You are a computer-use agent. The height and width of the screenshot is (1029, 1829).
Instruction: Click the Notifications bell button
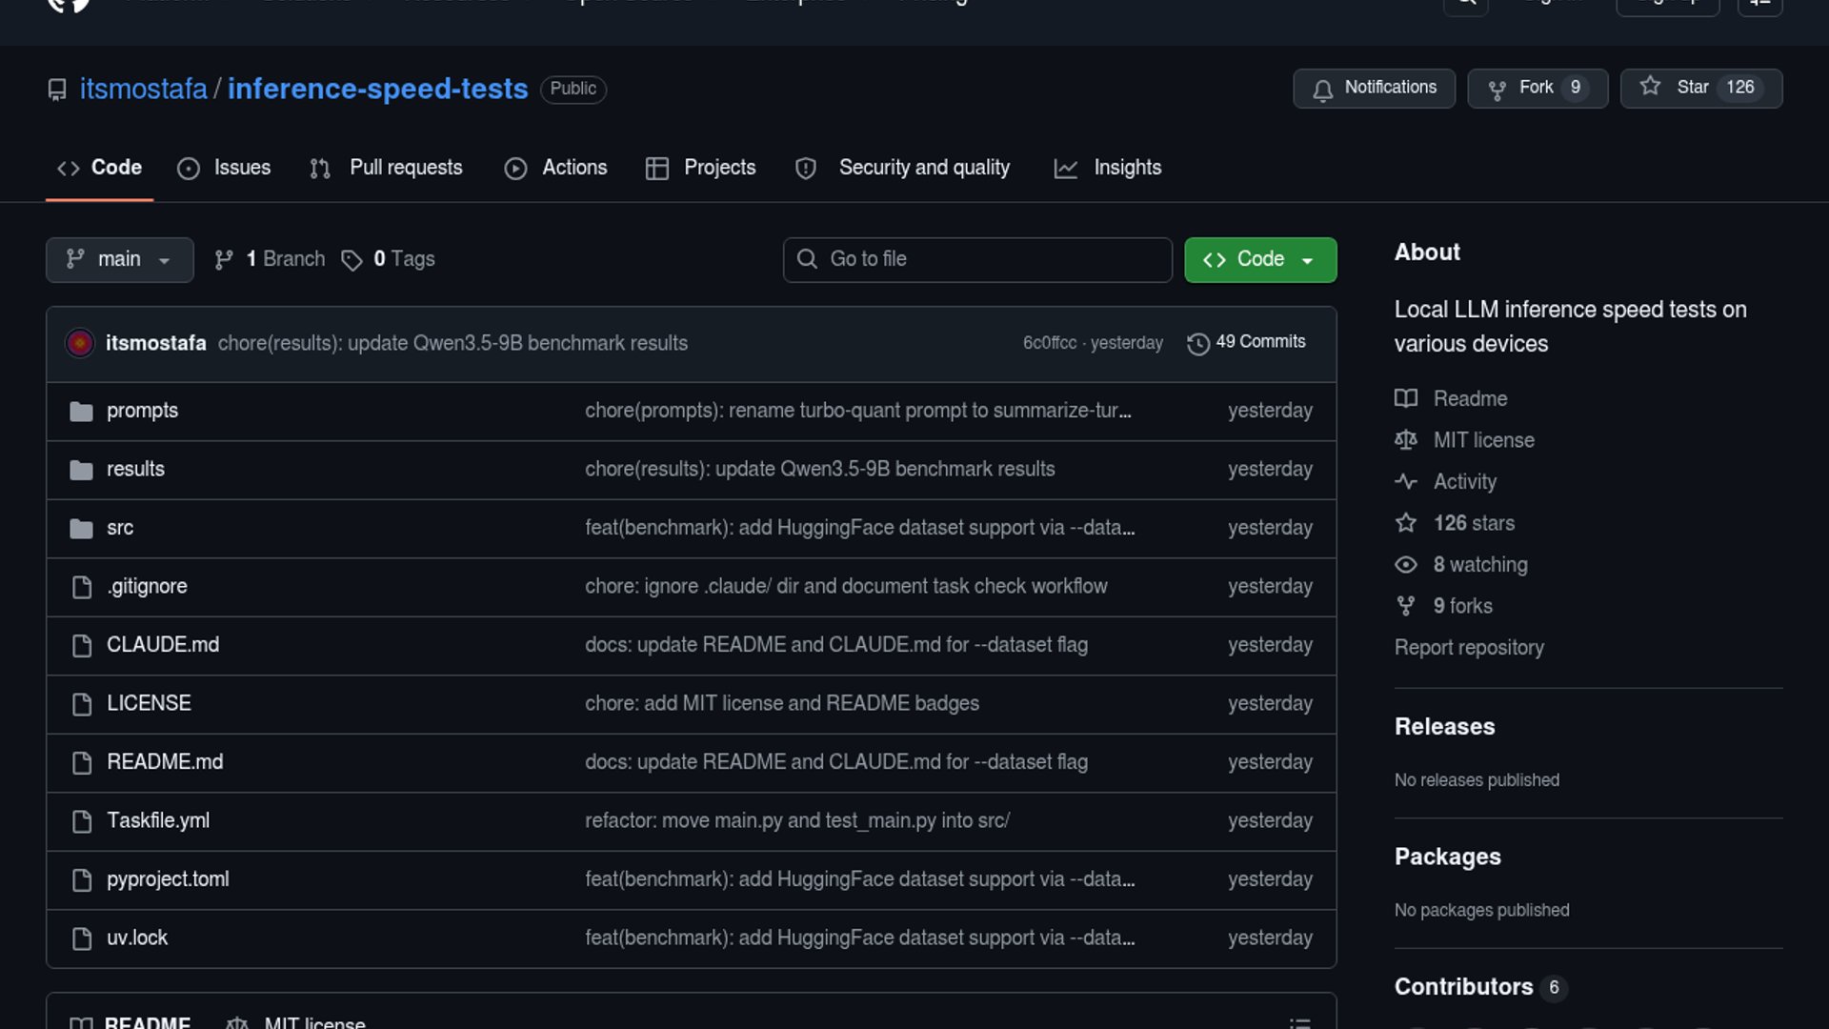[1373, 88]
